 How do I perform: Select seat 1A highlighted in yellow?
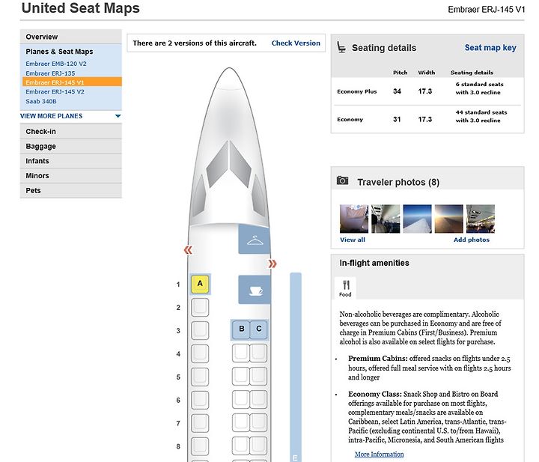click(x=200, y=284)
